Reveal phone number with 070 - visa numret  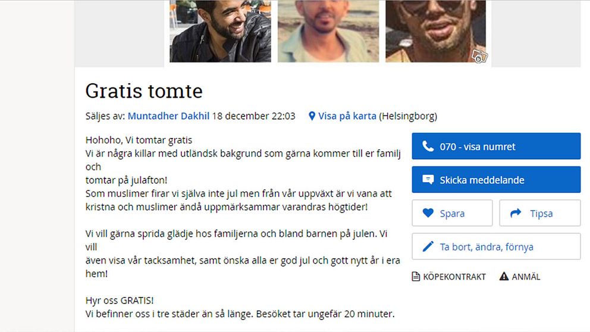(x=496, y=146)
